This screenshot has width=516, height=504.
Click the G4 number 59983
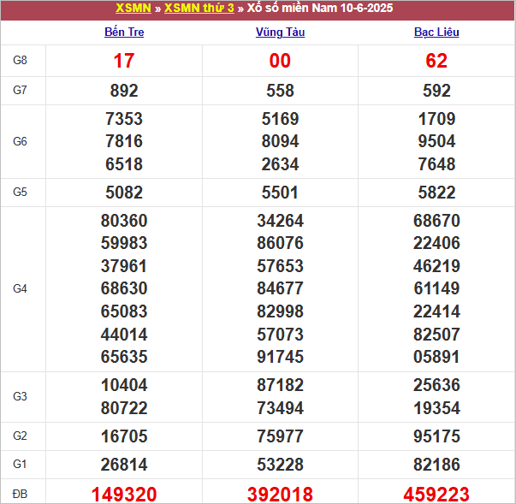[124, 244]
